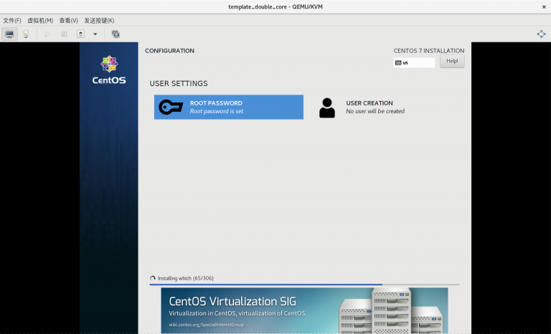Click the installing spinner icon
This screenshot has width=551, height=334.
click(153, 278)
